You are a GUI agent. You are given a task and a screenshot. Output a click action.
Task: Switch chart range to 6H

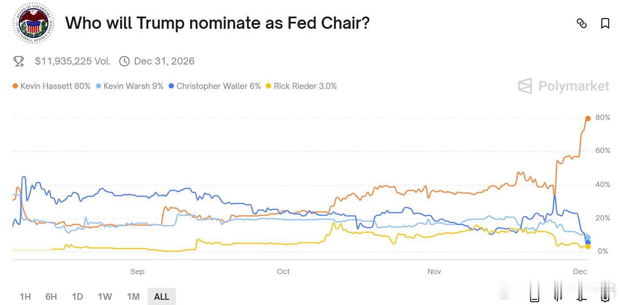point(51,297)
